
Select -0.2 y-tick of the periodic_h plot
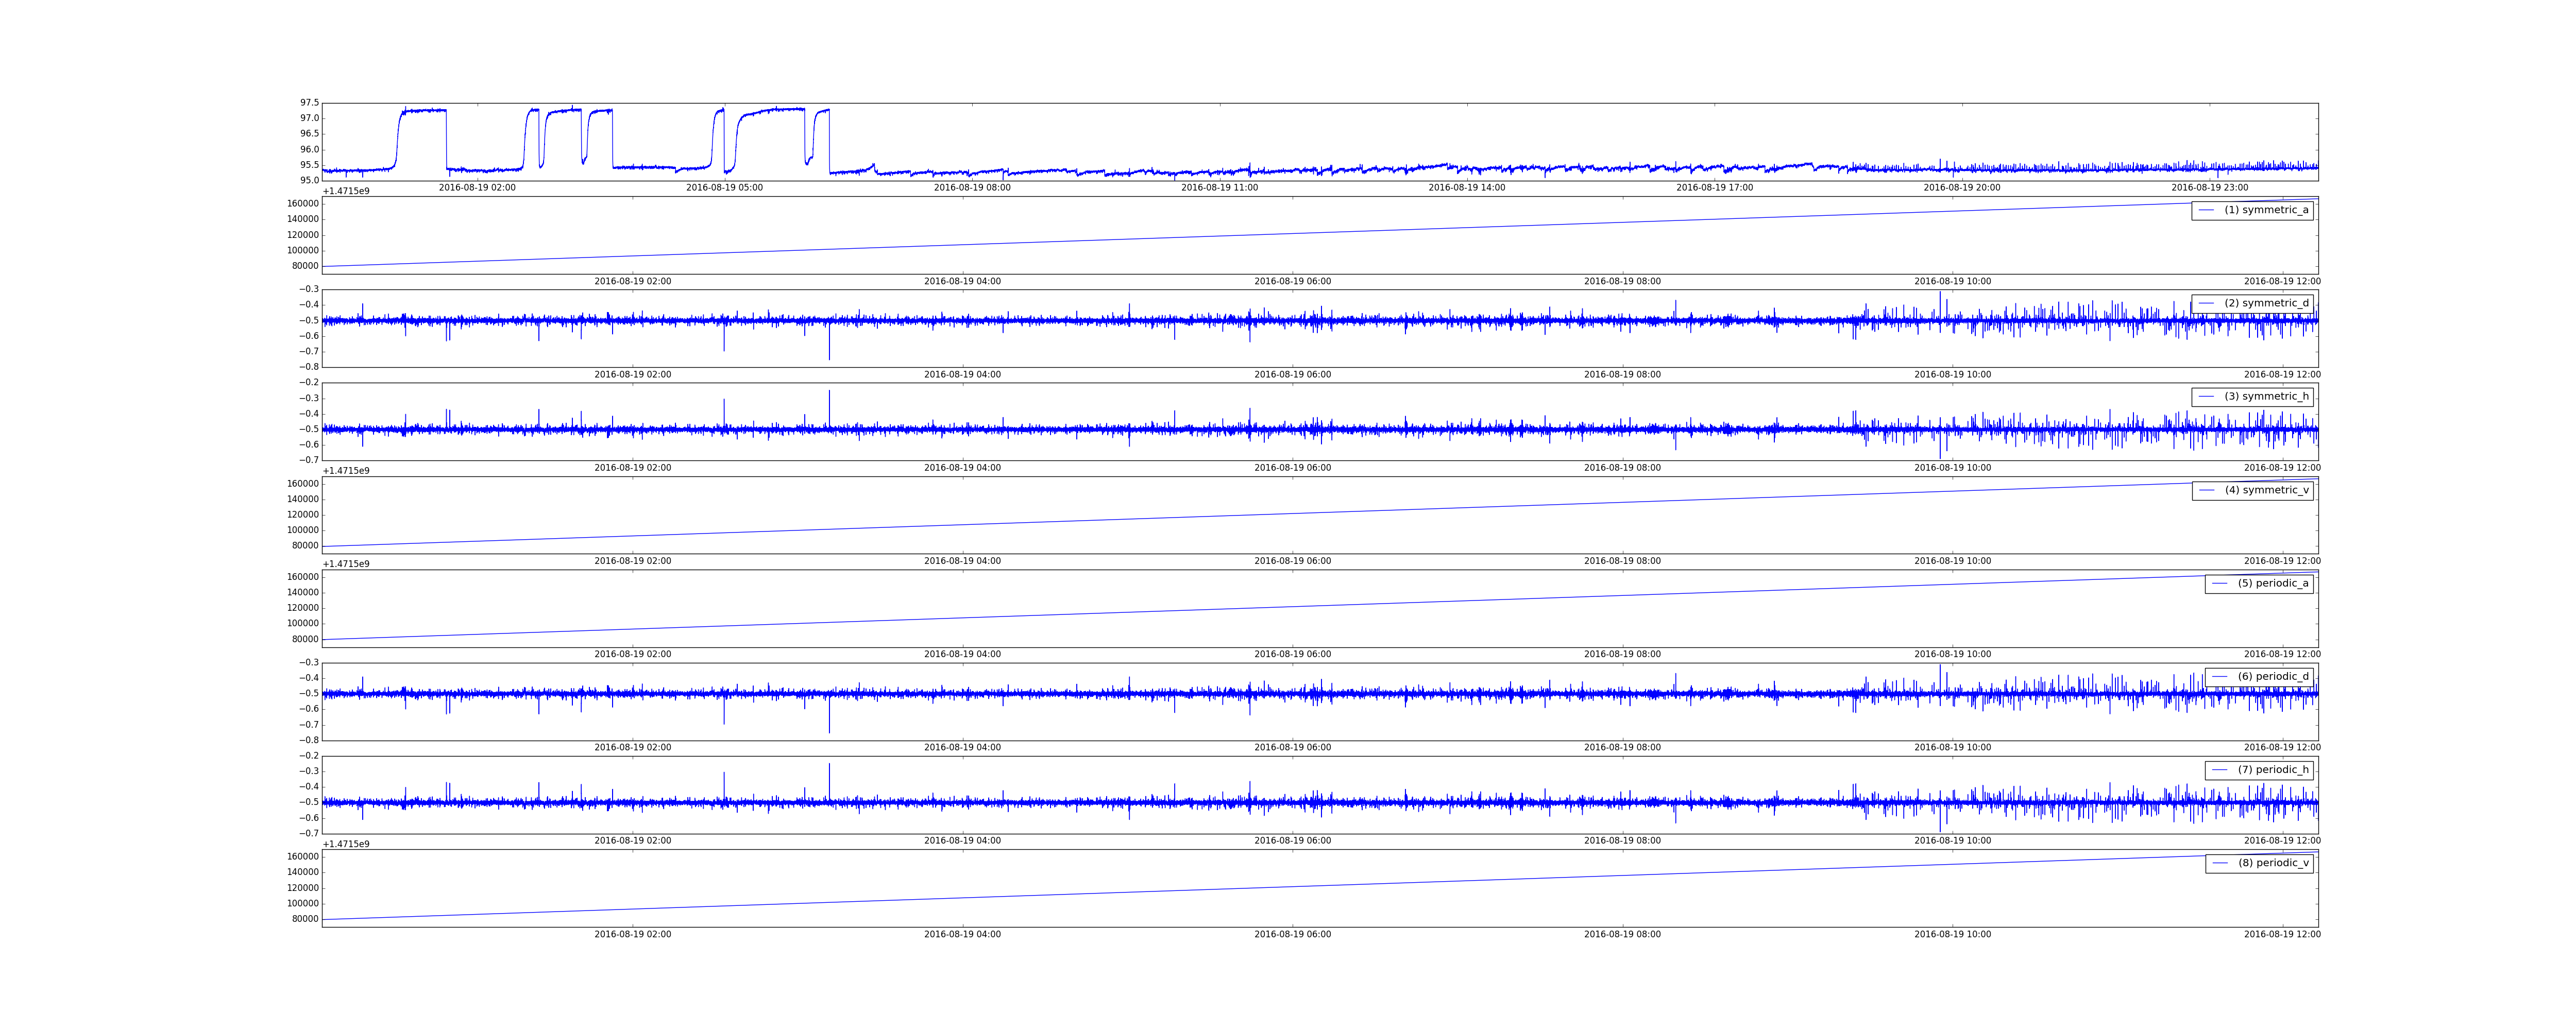[x=308, y=756]
